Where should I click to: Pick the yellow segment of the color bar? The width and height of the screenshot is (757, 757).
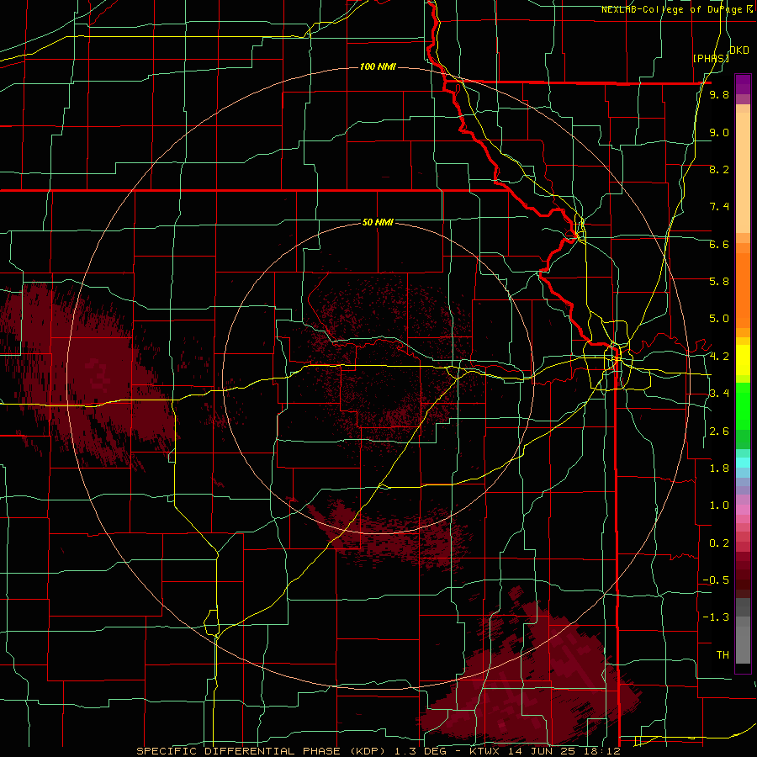coord(743,360)
